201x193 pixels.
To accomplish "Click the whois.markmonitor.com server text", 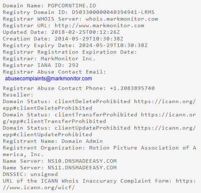I will point(122,19).
